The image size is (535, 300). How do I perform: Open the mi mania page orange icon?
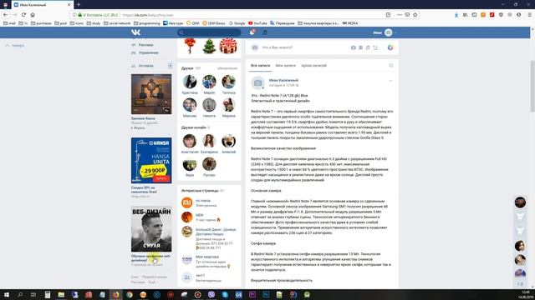tap(187, 202)
